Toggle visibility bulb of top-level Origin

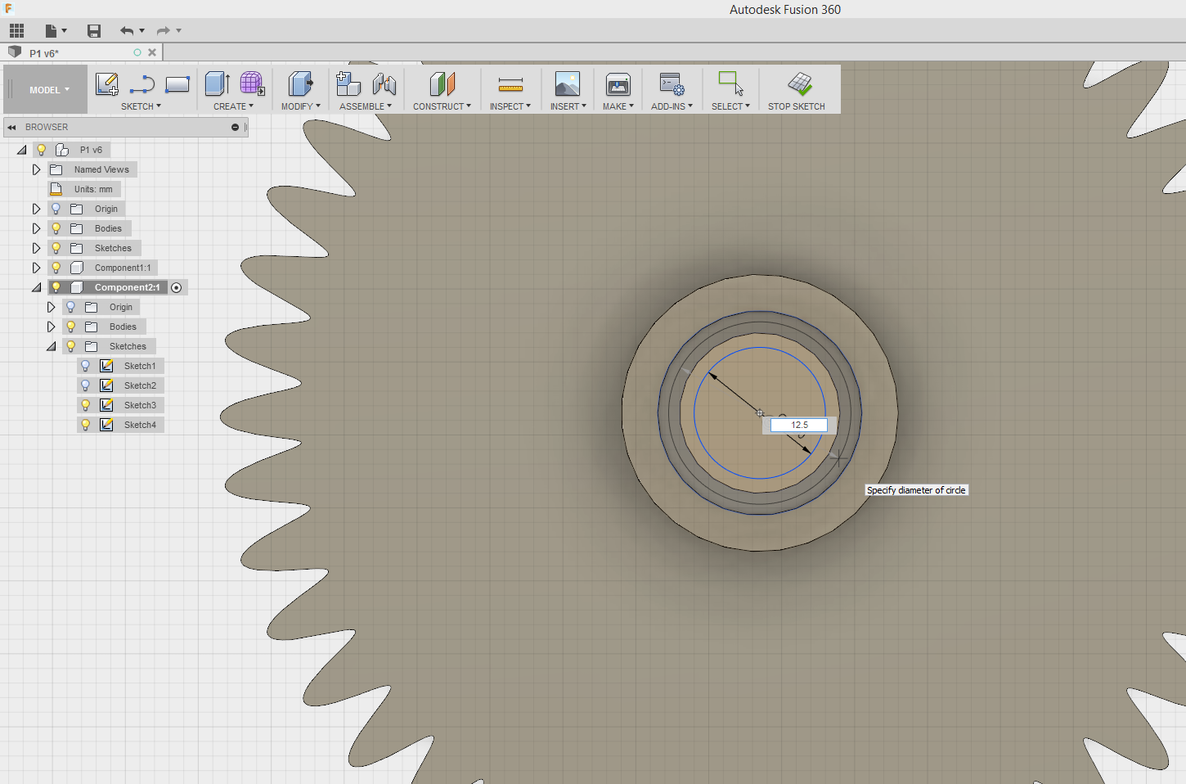click(x=56, y=209)
